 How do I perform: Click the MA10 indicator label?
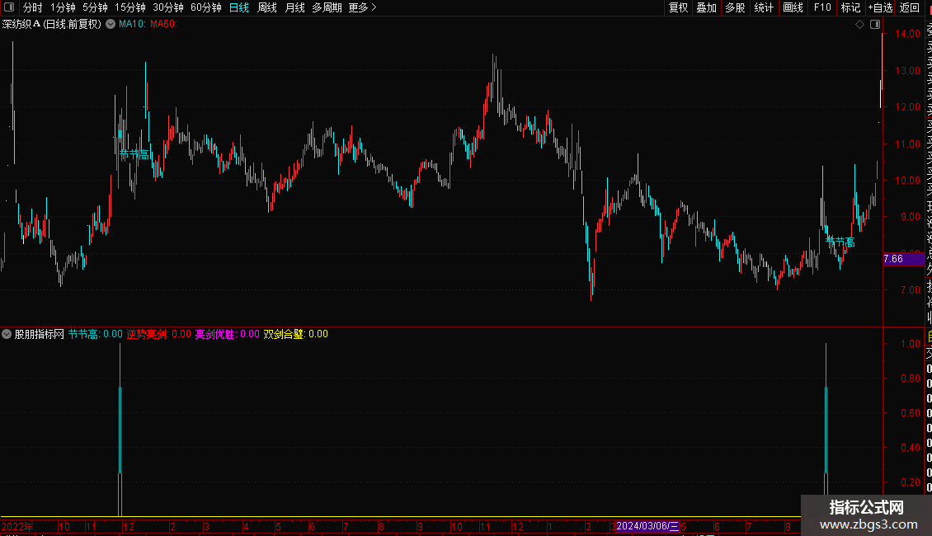click(132, 24)
